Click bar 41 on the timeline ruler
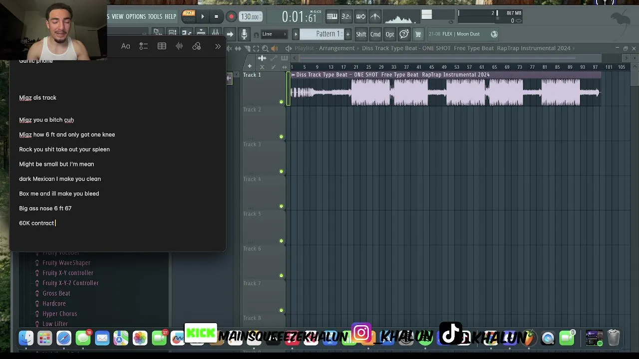 tap(419, 67)
